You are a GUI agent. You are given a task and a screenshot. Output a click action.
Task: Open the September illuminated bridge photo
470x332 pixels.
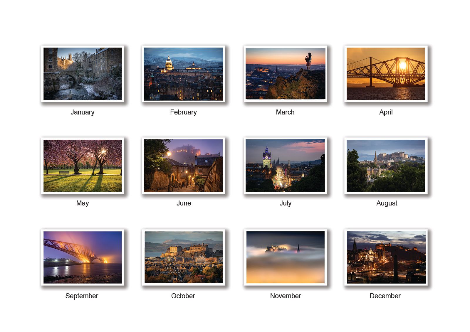point(83,257)
